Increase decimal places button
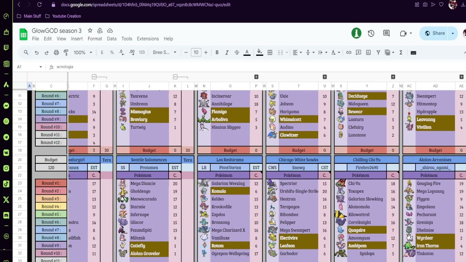 132,52
